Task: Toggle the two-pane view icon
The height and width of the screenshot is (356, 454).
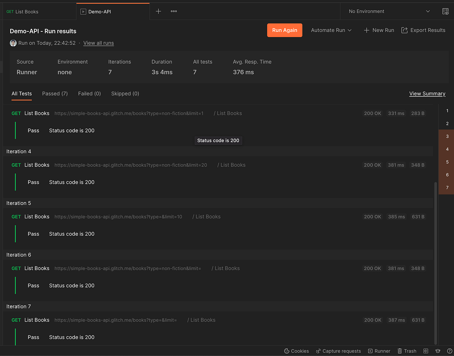Action: 426,351
